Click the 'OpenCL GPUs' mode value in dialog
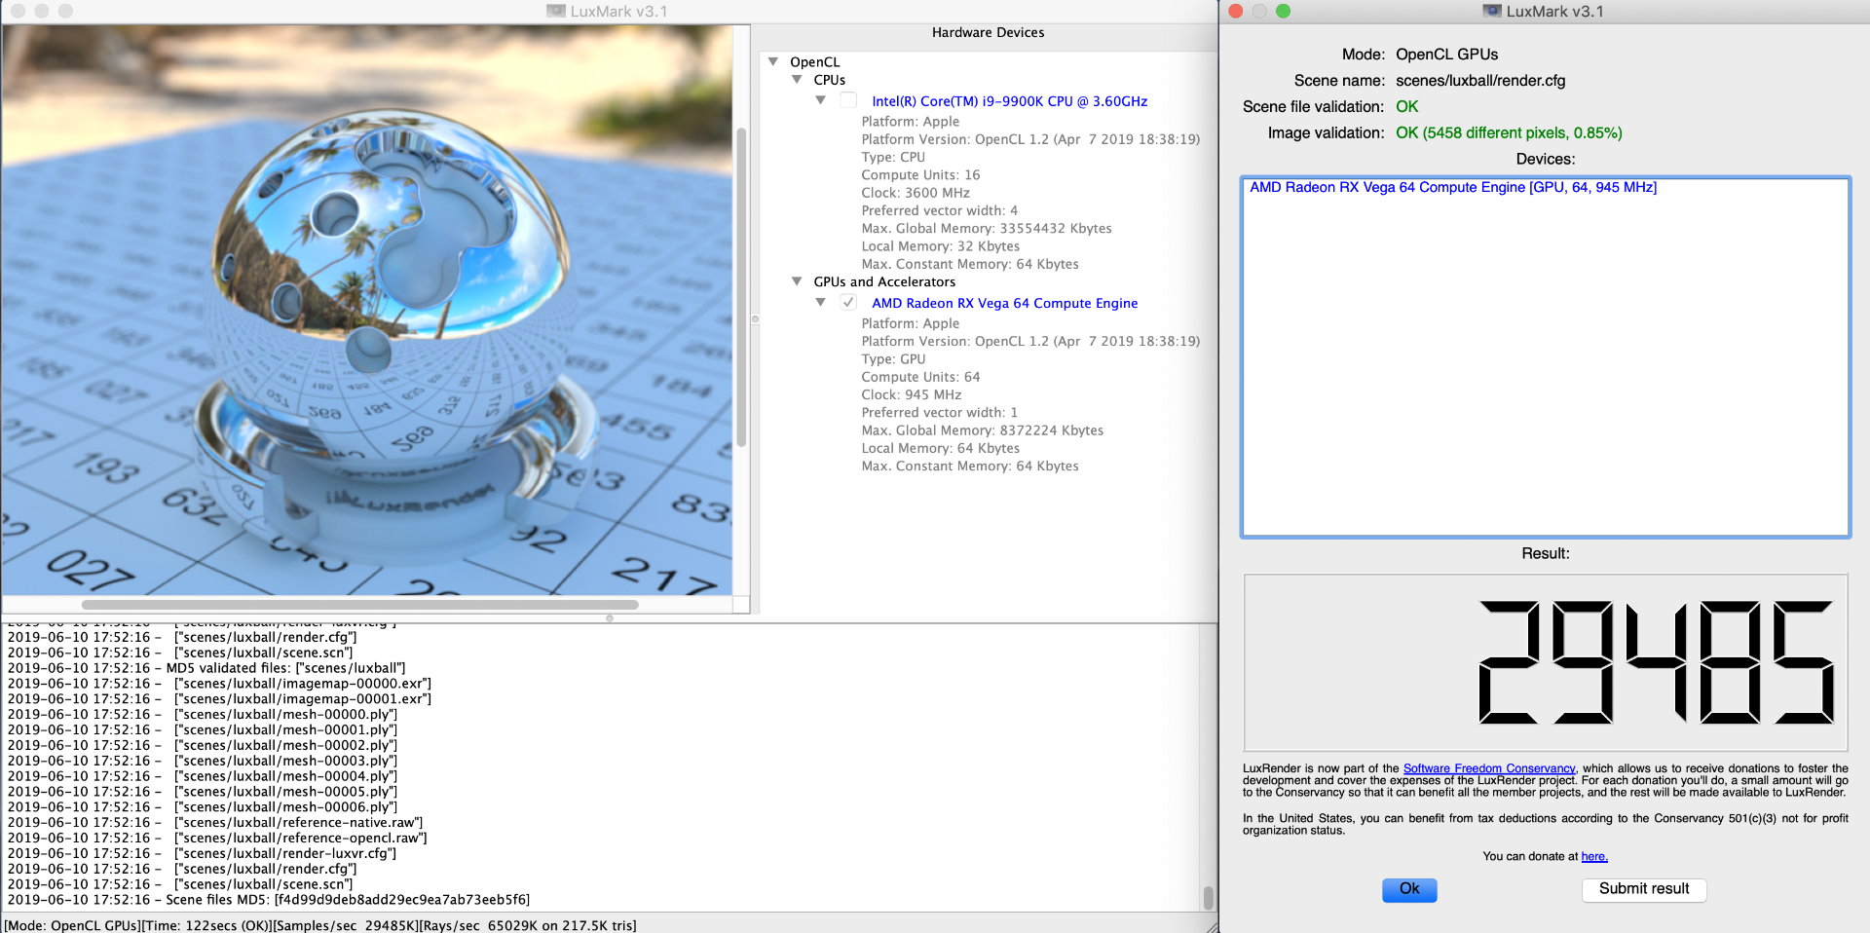 point(1446,55)
